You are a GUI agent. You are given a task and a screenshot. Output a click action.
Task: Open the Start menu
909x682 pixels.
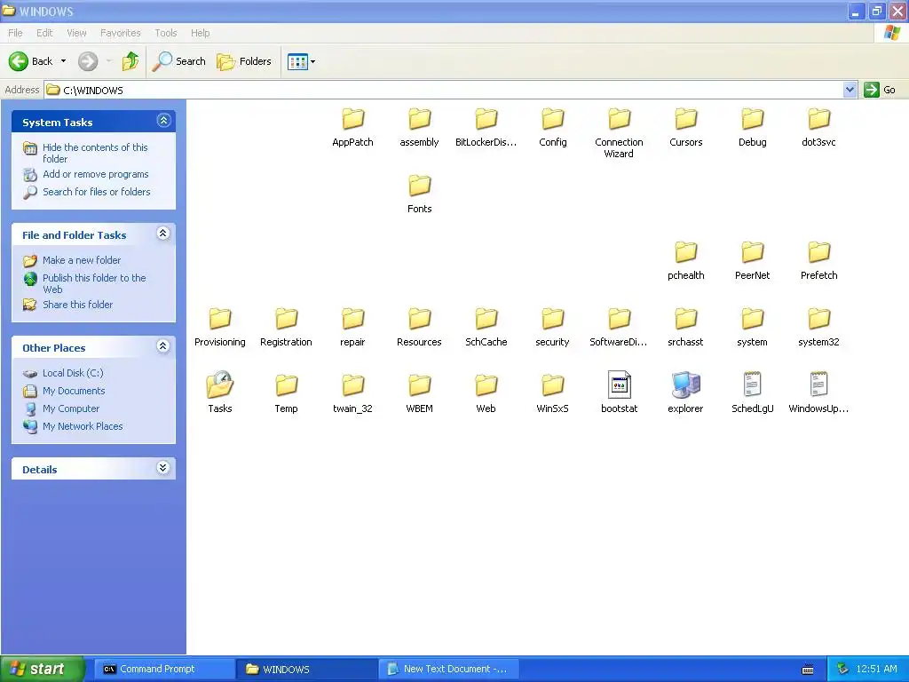click(x=42, y=669)
